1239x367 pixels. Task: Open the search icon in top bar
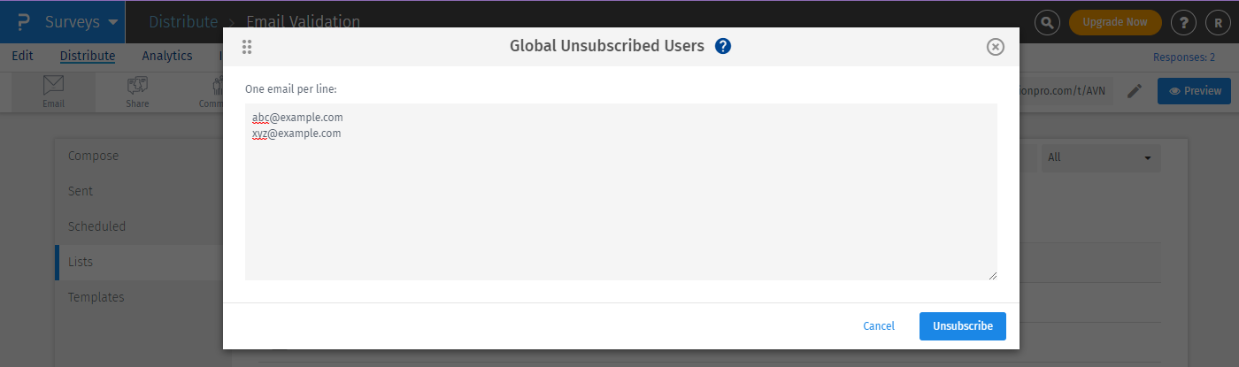coord(1048,23)
